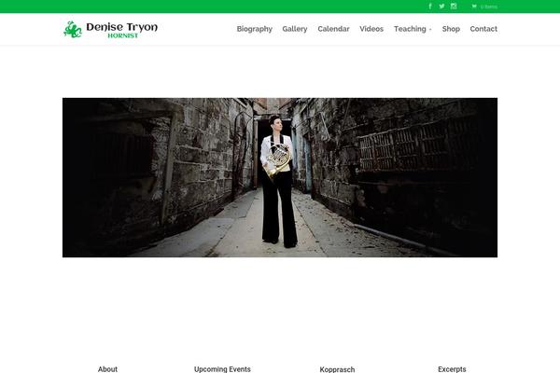Image resolution: width=560 pixels, height=373 pixels.
Task: Open the Contact page
Action: click(x=483, y=29)
